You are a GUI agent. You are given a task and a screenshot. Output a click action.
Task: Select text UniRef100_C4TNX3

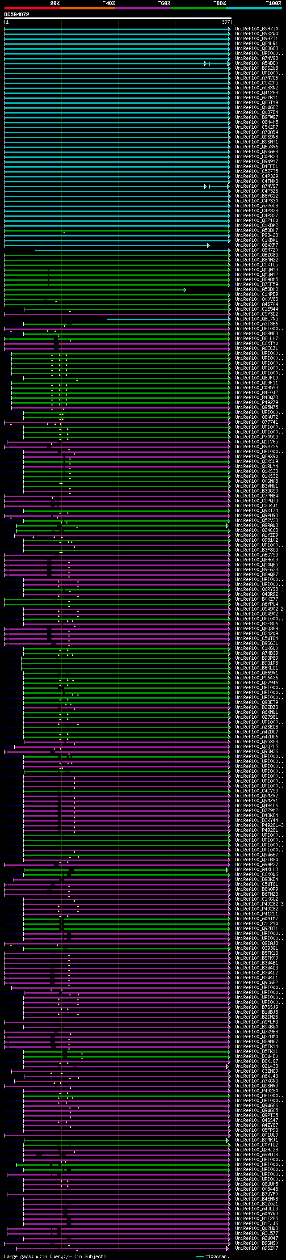pos(256,181)
